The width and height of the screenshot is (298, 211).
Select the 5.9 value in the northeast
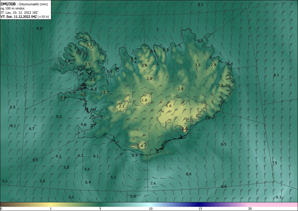(x=201, y=41)
